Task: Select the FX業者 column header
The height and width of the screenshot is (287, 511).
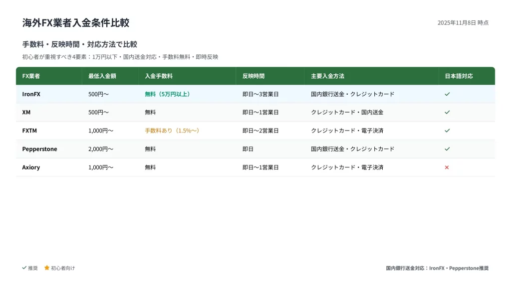Action: (31, 76)
